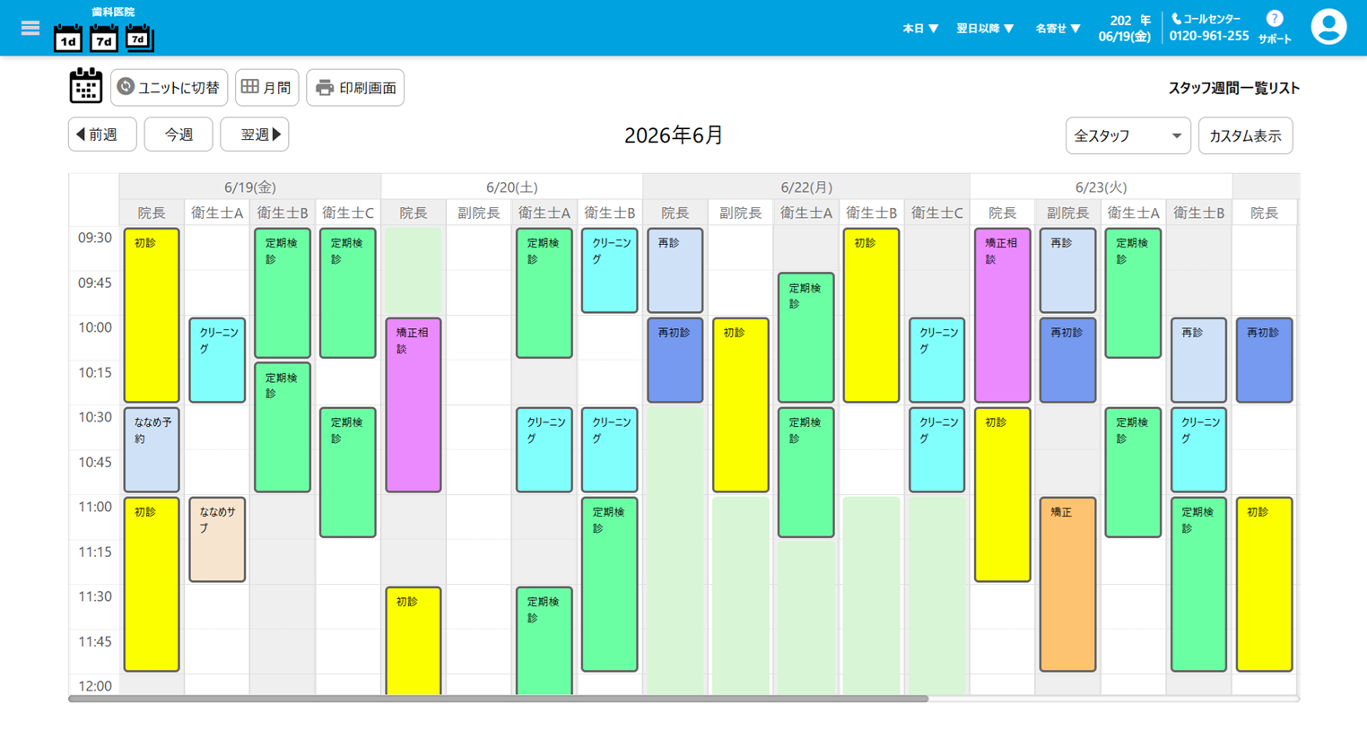Open the 初診 appointment at 09:30 on 6/19
This screenshot has width=1367, height=739.
click(152, 315)
